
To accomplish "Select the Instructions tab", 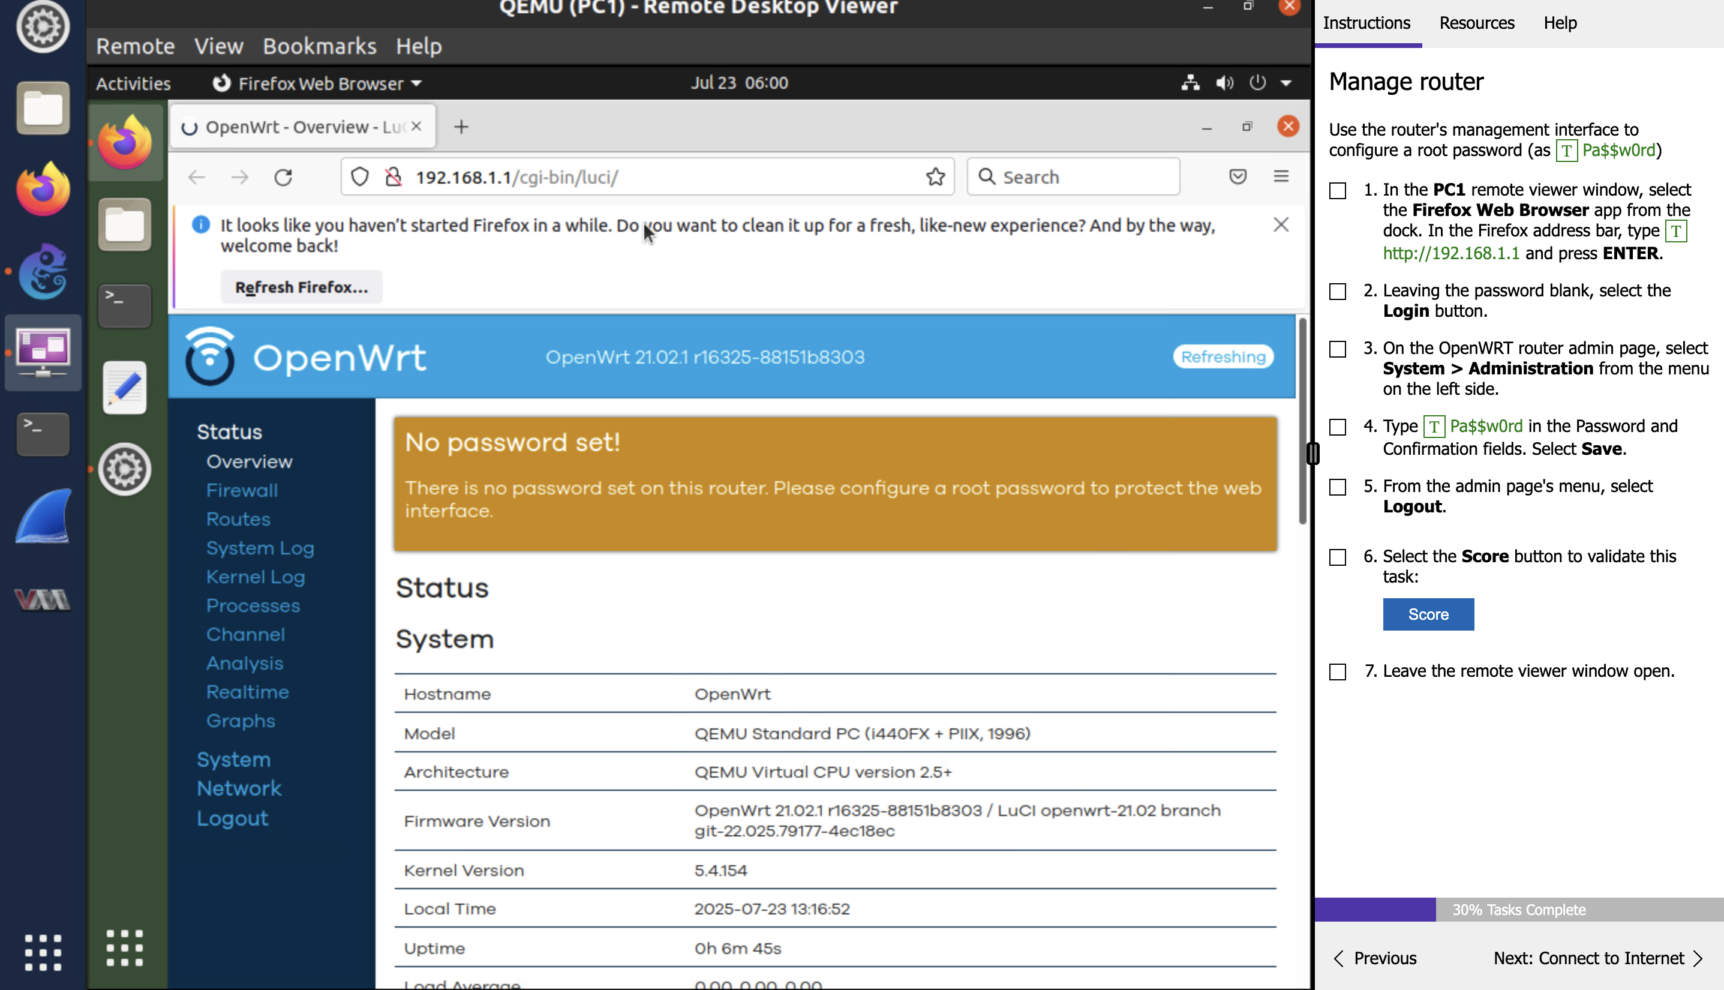I will click(1366, 23).
